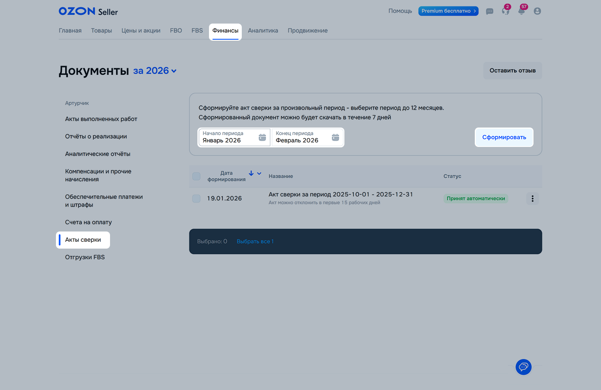Open the floating chat assistant button
The height and width of the screenshot is (390, 601).
(x=523, y=367)
